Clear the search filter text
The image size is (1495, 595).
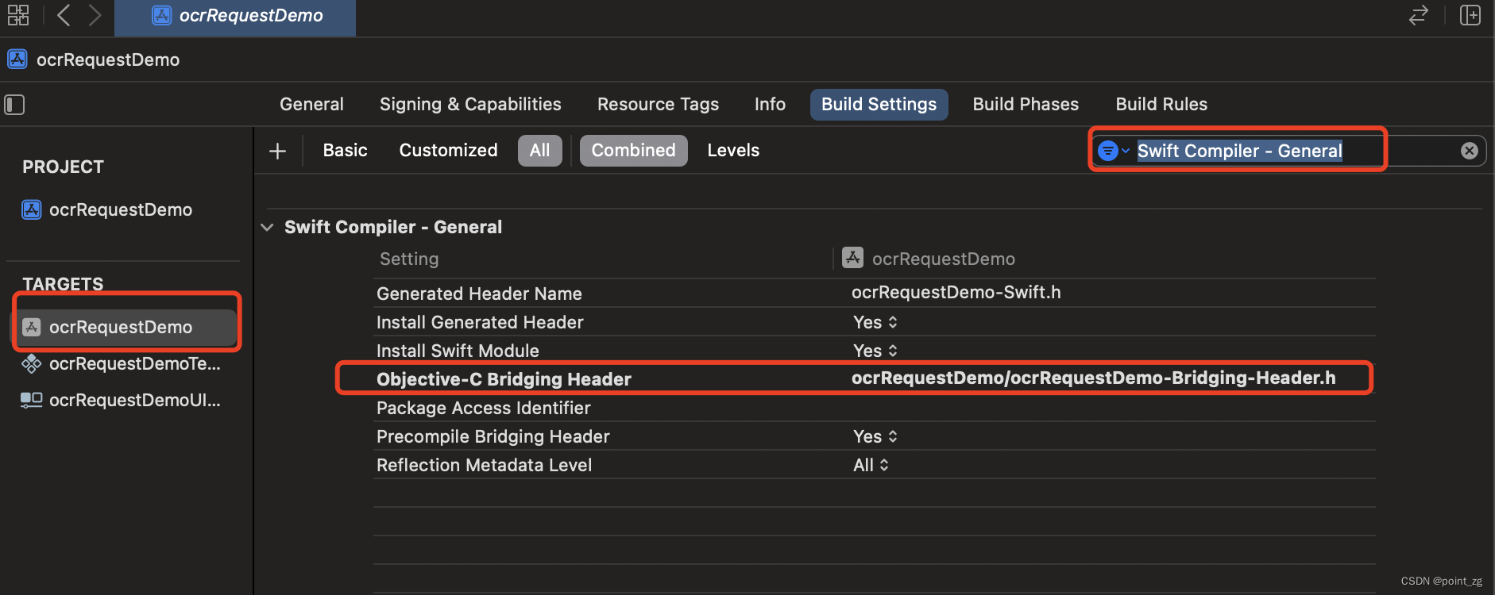(1470, 151)
